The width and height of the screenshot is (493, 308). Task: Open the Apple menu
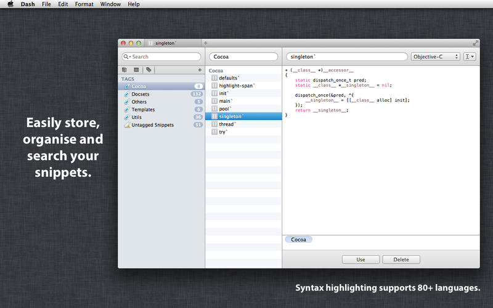(x=10, y=4)
